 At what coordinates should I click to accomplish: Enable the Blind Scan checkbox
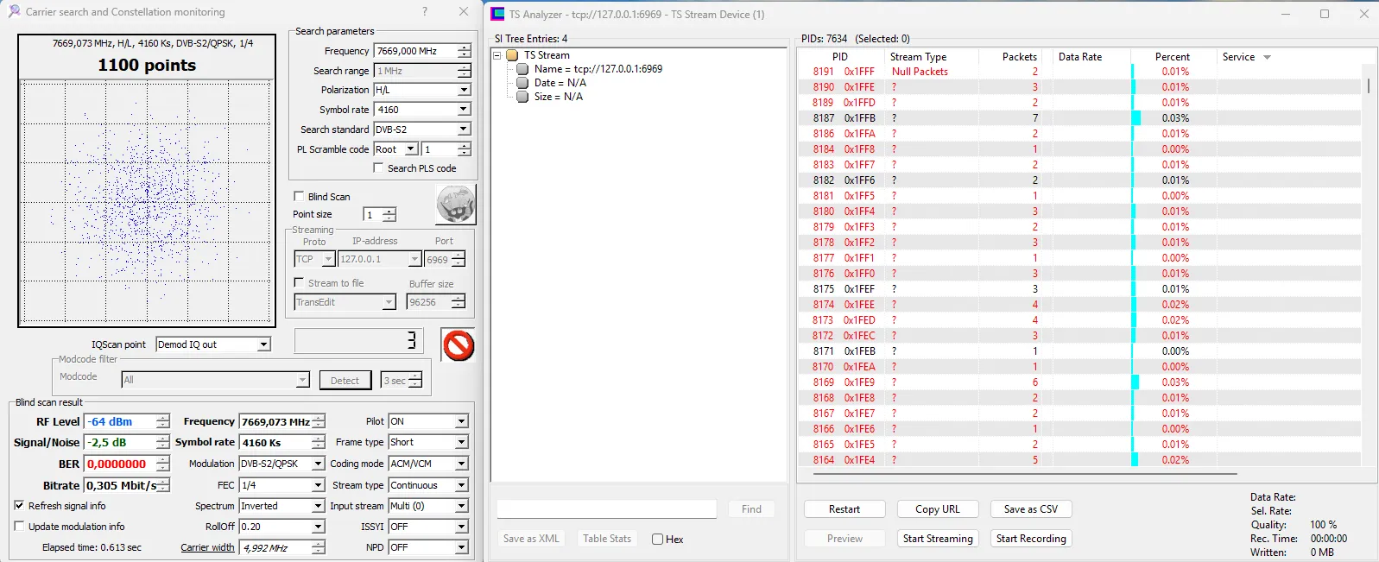(x=299, y=197)
